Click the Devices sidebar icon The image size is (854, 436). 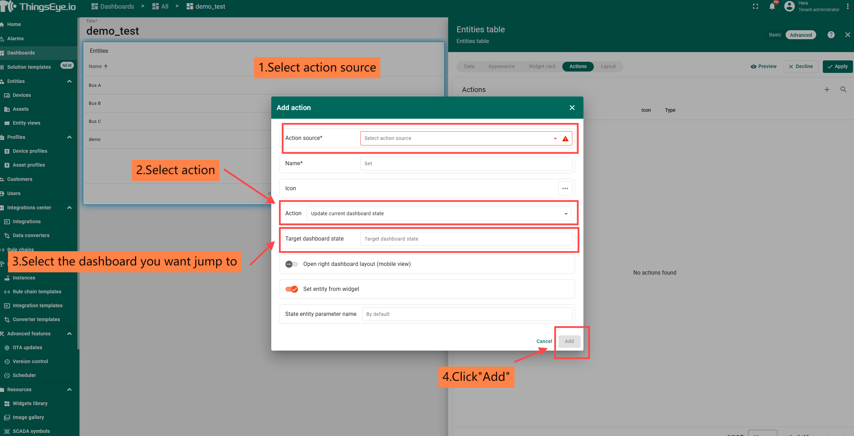click(7, 95)
